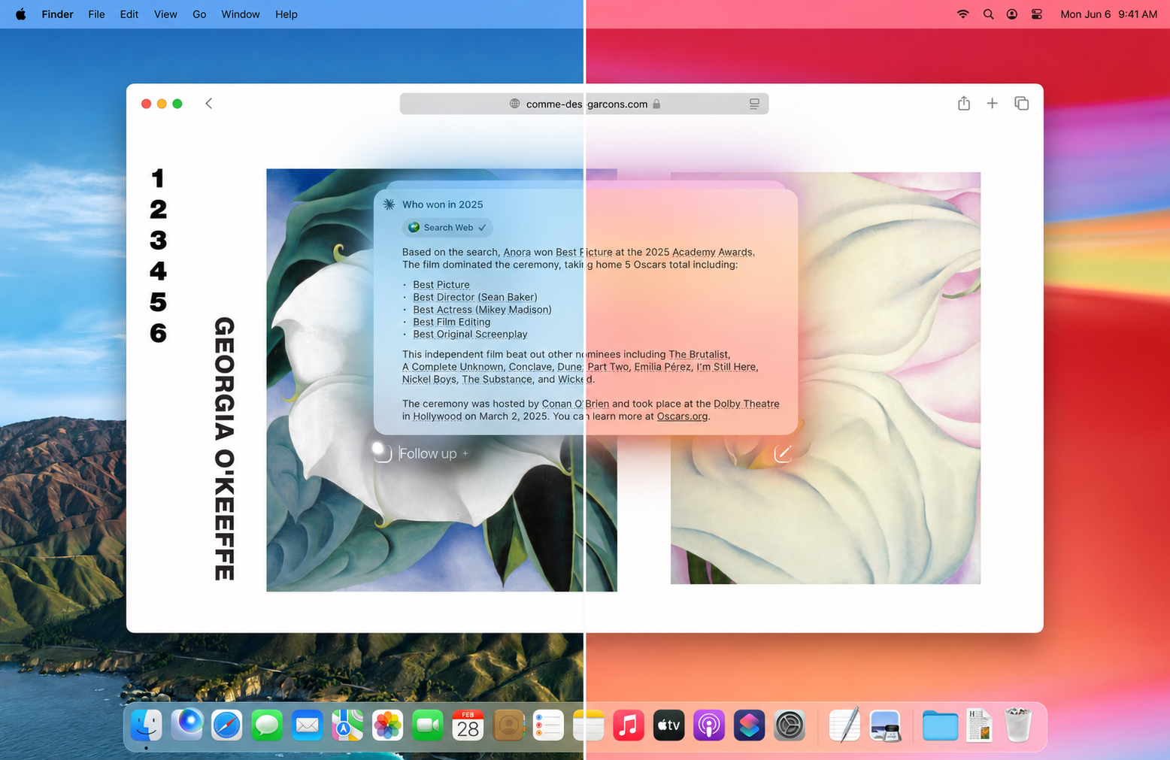Open Music app in the dock
The width and height of the screenshot is (1170, 760).
click(629, 725)
